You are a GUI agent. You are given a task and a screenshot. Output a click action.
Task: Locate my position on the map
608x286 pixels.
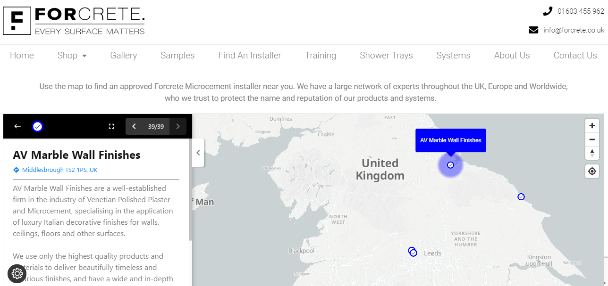592,172
